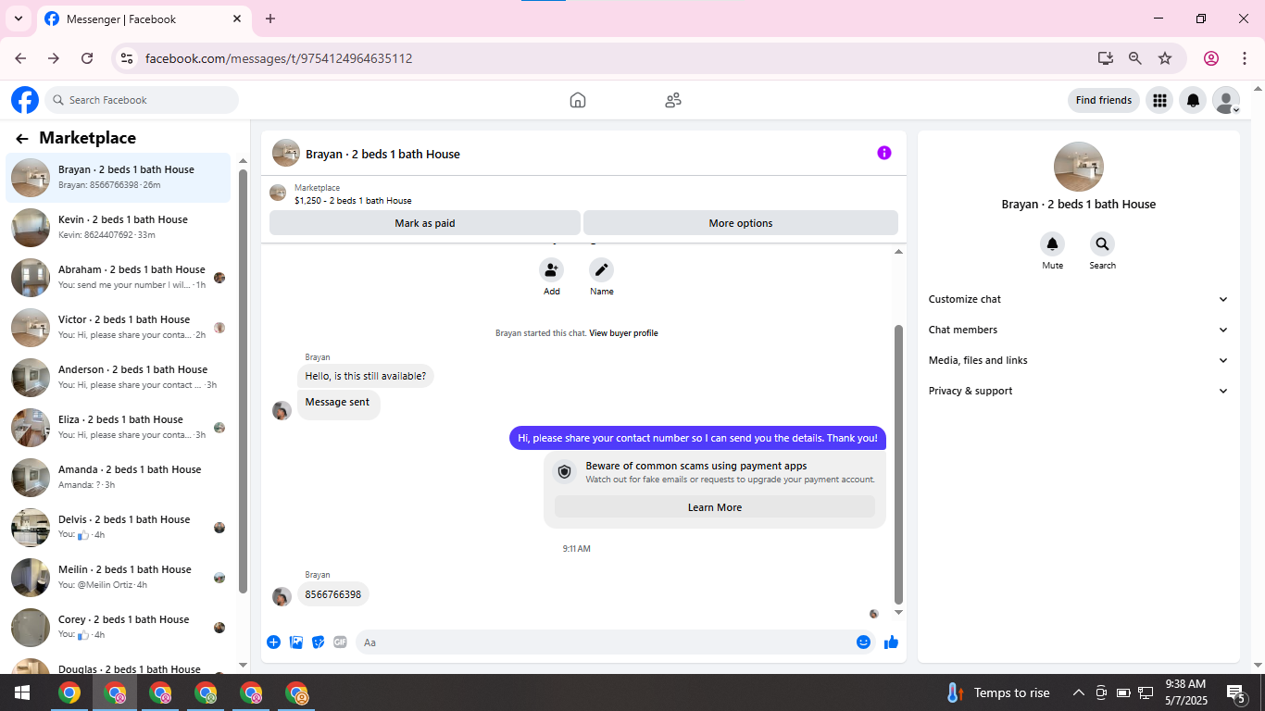Open Eliza's conversation

tap(119, 427)
